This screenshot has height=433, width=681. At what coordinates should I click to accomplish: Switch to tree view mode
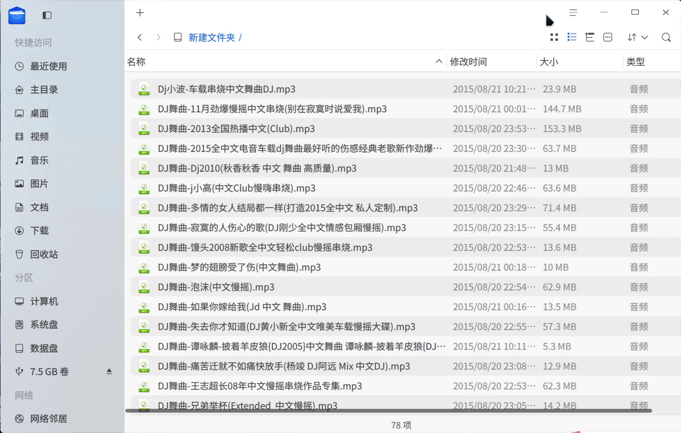tap(590, 37)
